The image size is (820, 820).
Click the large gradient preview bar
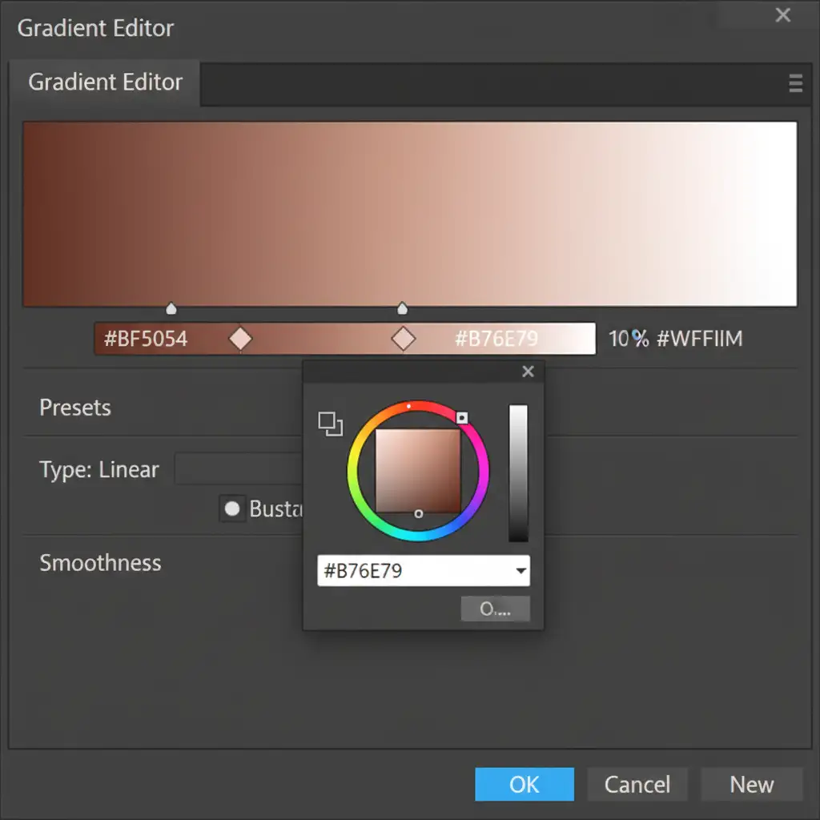(409, 214)
